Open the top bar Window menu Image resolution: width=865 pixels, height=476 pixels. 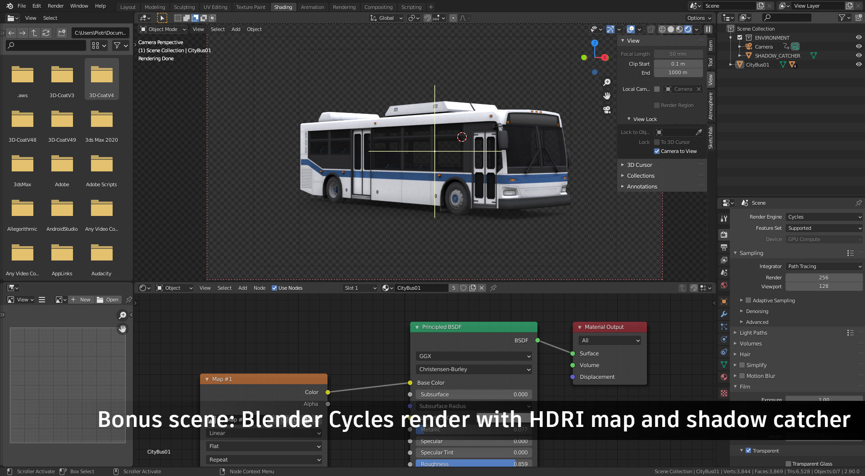79,6
